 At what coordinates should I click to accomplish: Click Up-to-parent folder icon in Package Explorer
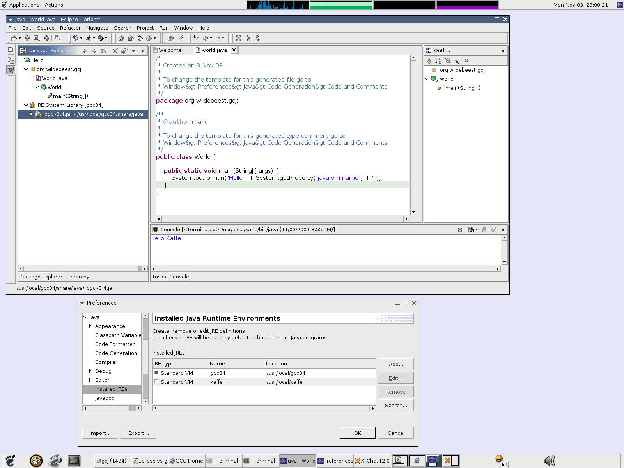[103, 51]
